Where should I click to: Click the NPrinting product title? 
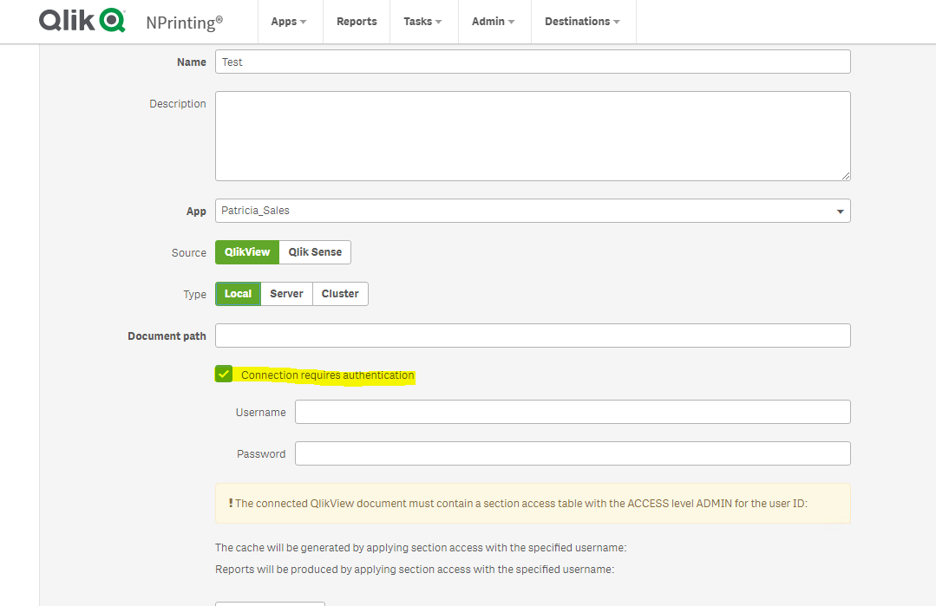(185, 23)
